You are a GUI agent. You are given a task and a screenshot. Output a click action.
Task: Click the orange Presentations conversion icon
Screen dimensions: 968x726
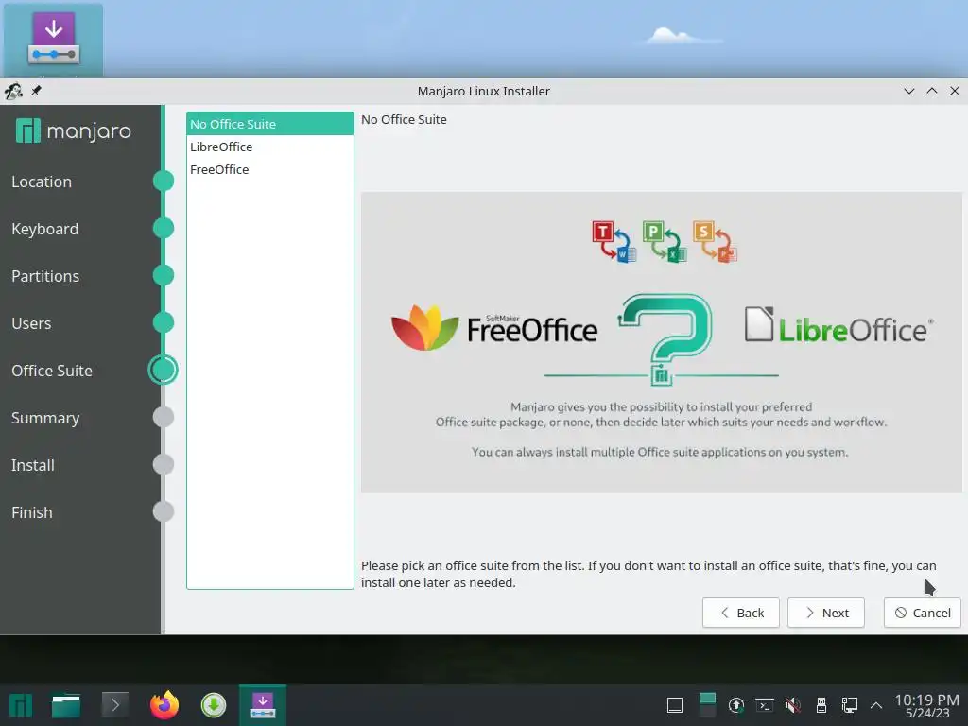click(x=715, y=241)
